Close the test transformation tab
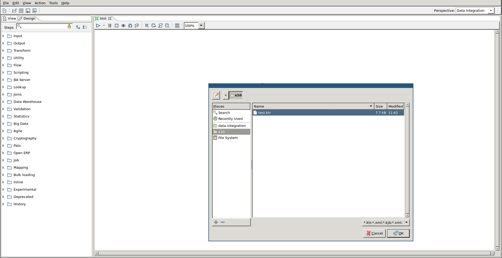The width and height of the screenshot is (502, 258). [110, 19]
